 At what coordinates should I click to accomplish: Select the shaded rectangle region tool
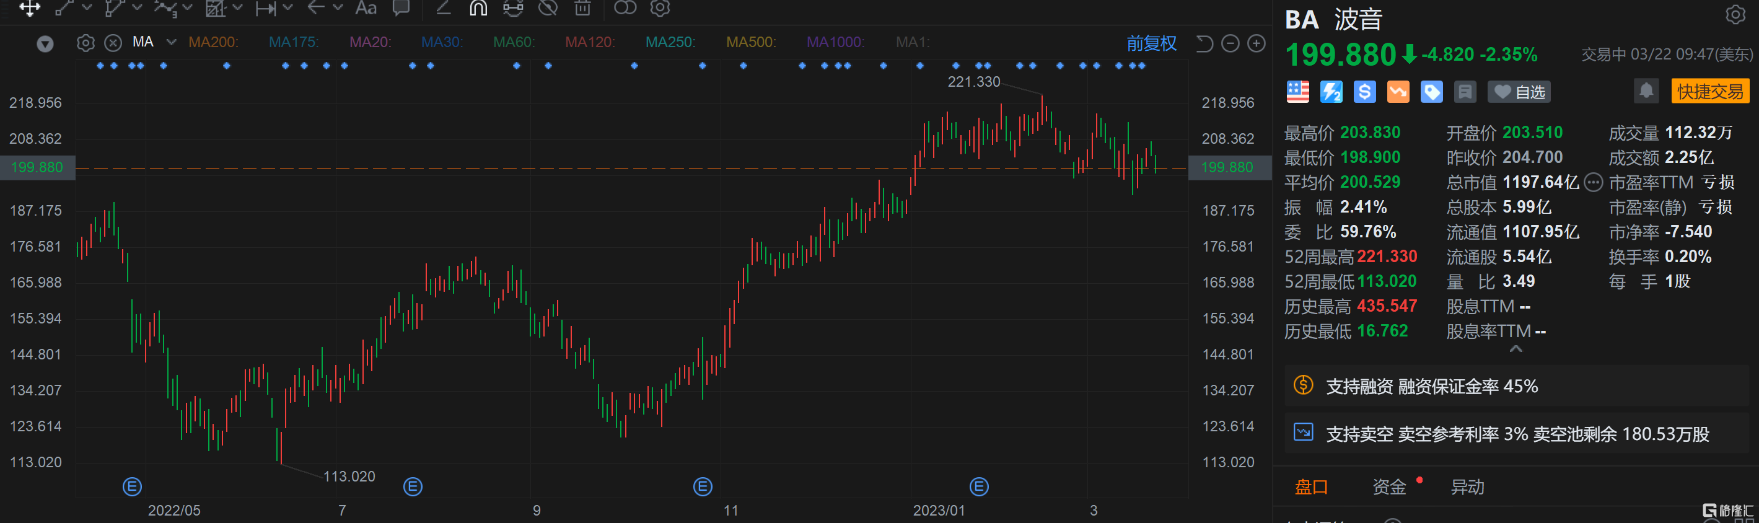(x=216, y=7)
